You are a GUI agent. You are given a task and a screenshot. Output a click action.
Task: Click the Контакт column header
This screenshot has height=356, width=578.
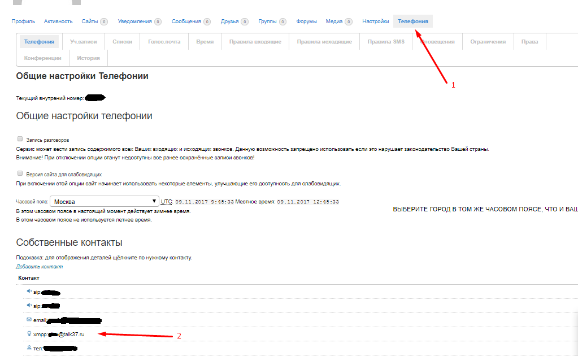pyautogui.click(x=29, y=278)
